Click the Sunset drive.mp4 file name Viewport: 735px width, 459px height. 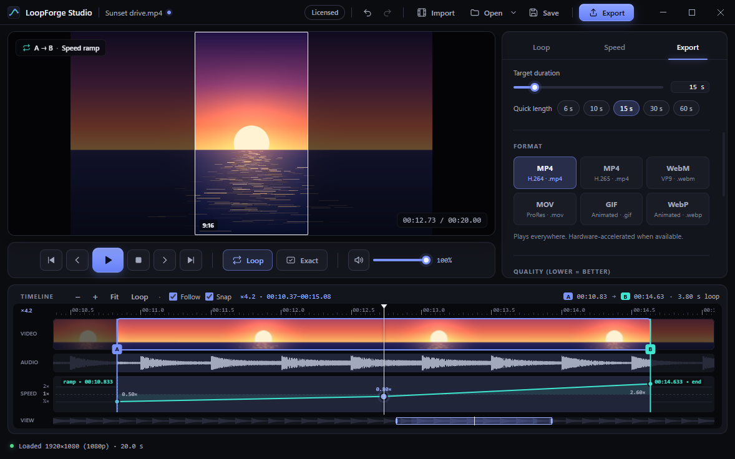[134, 13]
